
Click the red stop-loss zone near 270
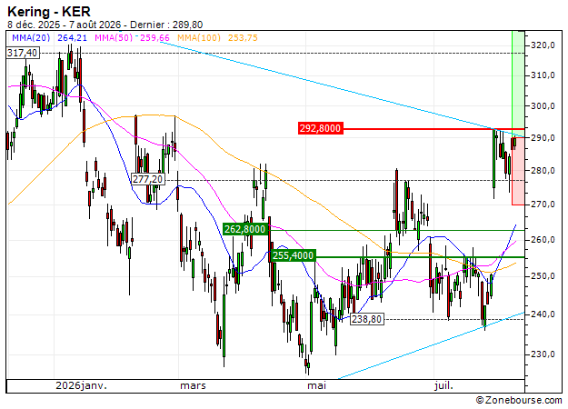point(518,171)
